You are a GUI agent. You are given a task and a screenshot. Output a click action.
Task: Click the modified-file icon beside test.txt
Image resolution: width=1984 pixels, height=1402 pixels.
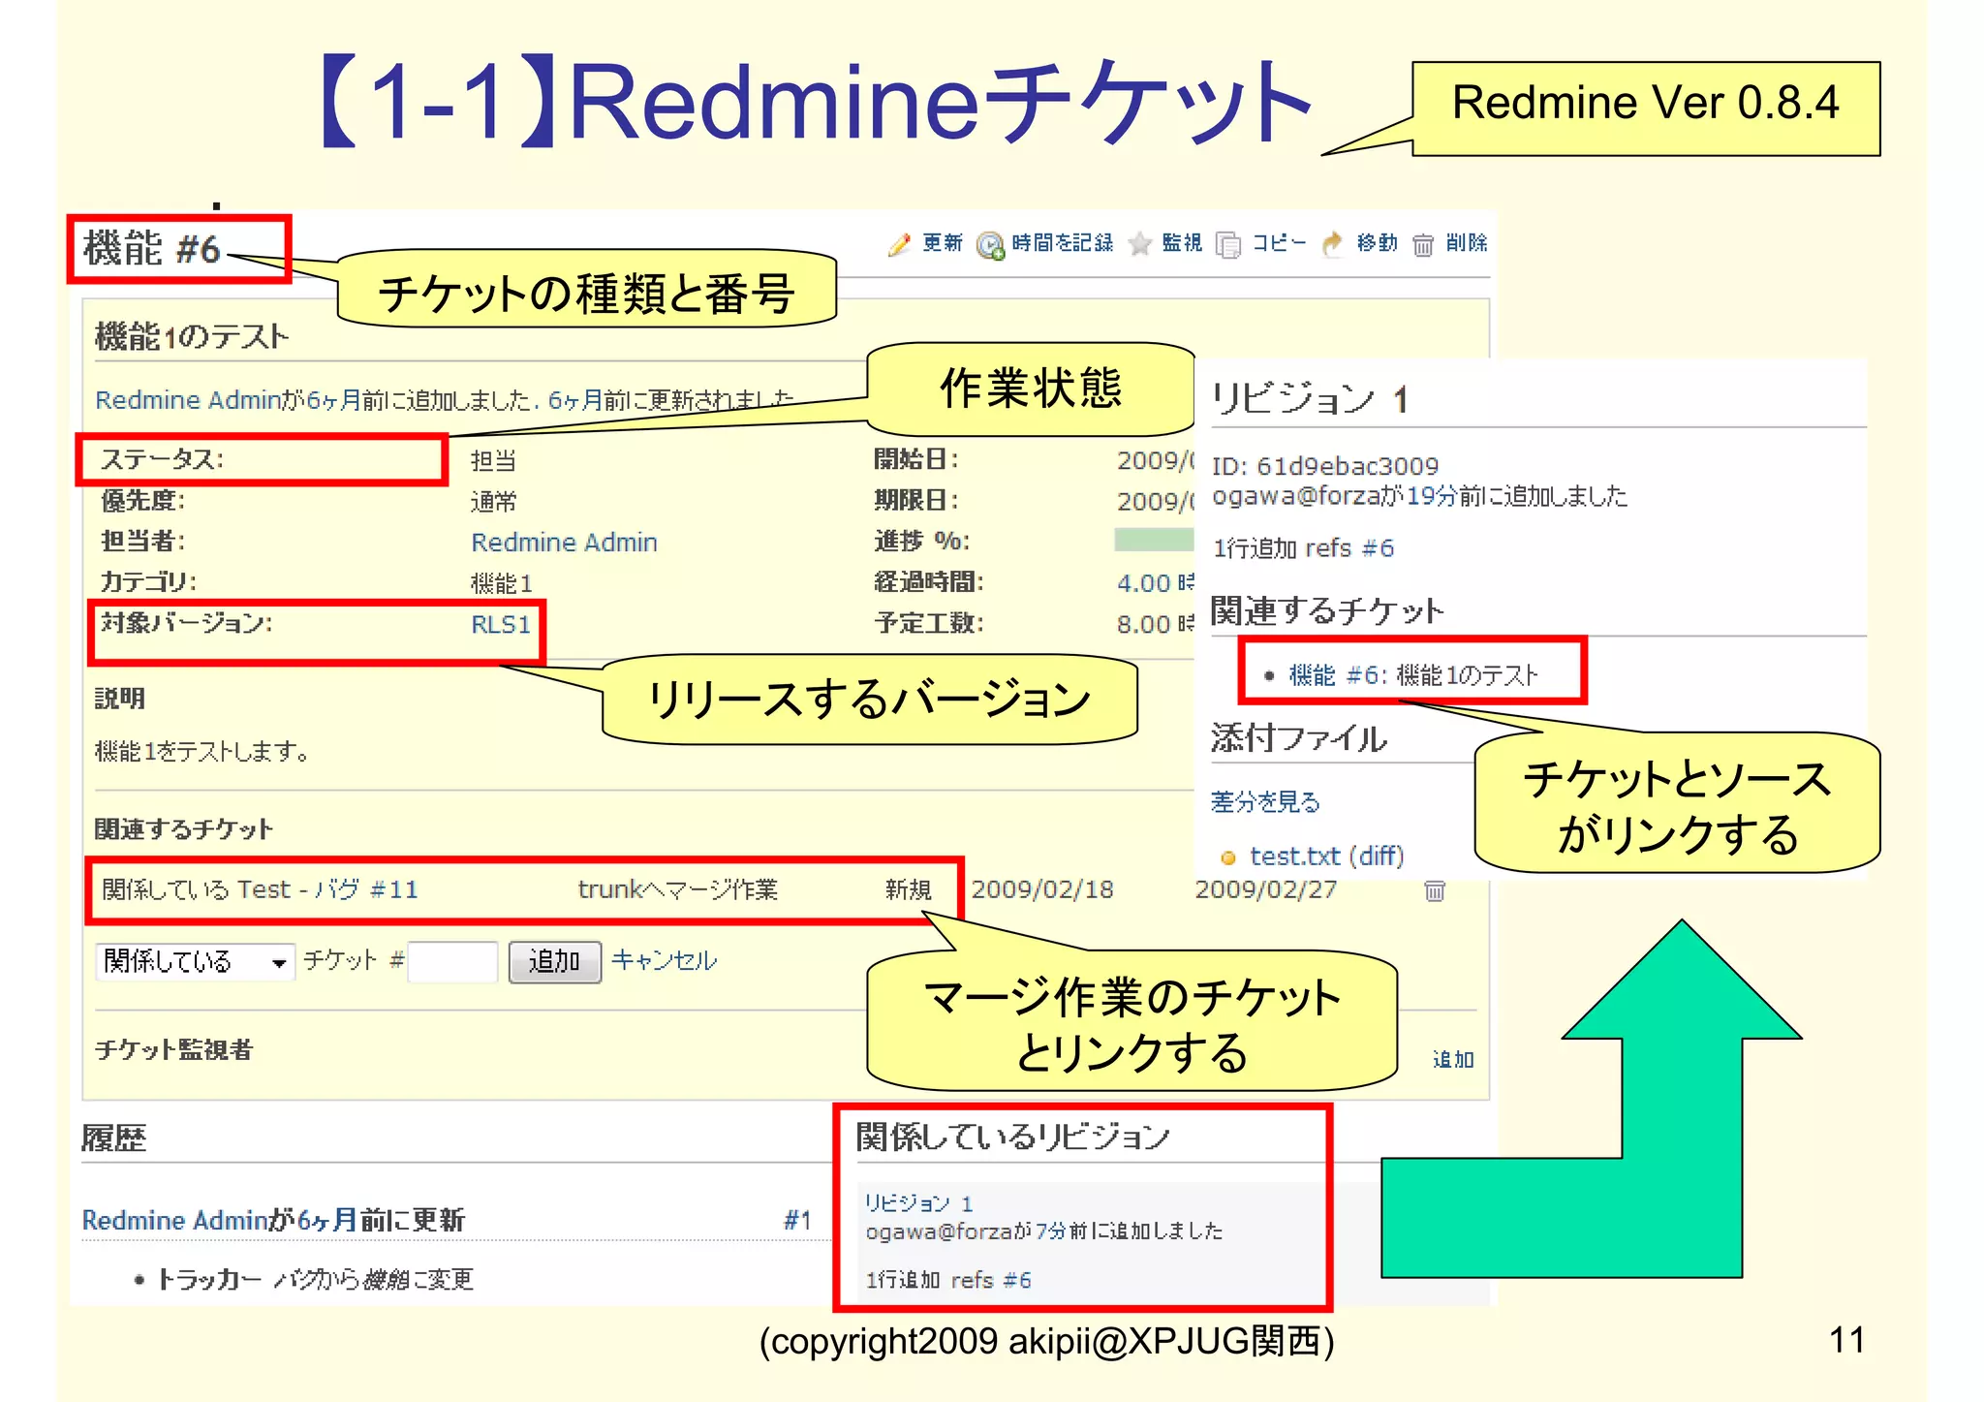coord(1228,857)
